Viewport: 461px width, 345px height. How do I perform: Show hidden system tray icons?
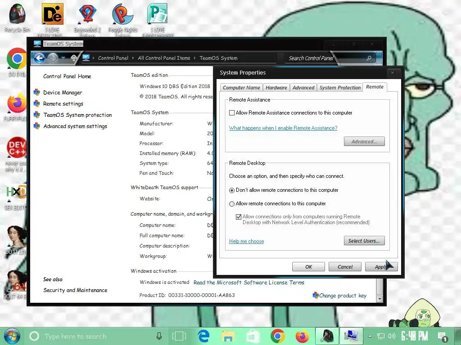click(x=370, y=336)
